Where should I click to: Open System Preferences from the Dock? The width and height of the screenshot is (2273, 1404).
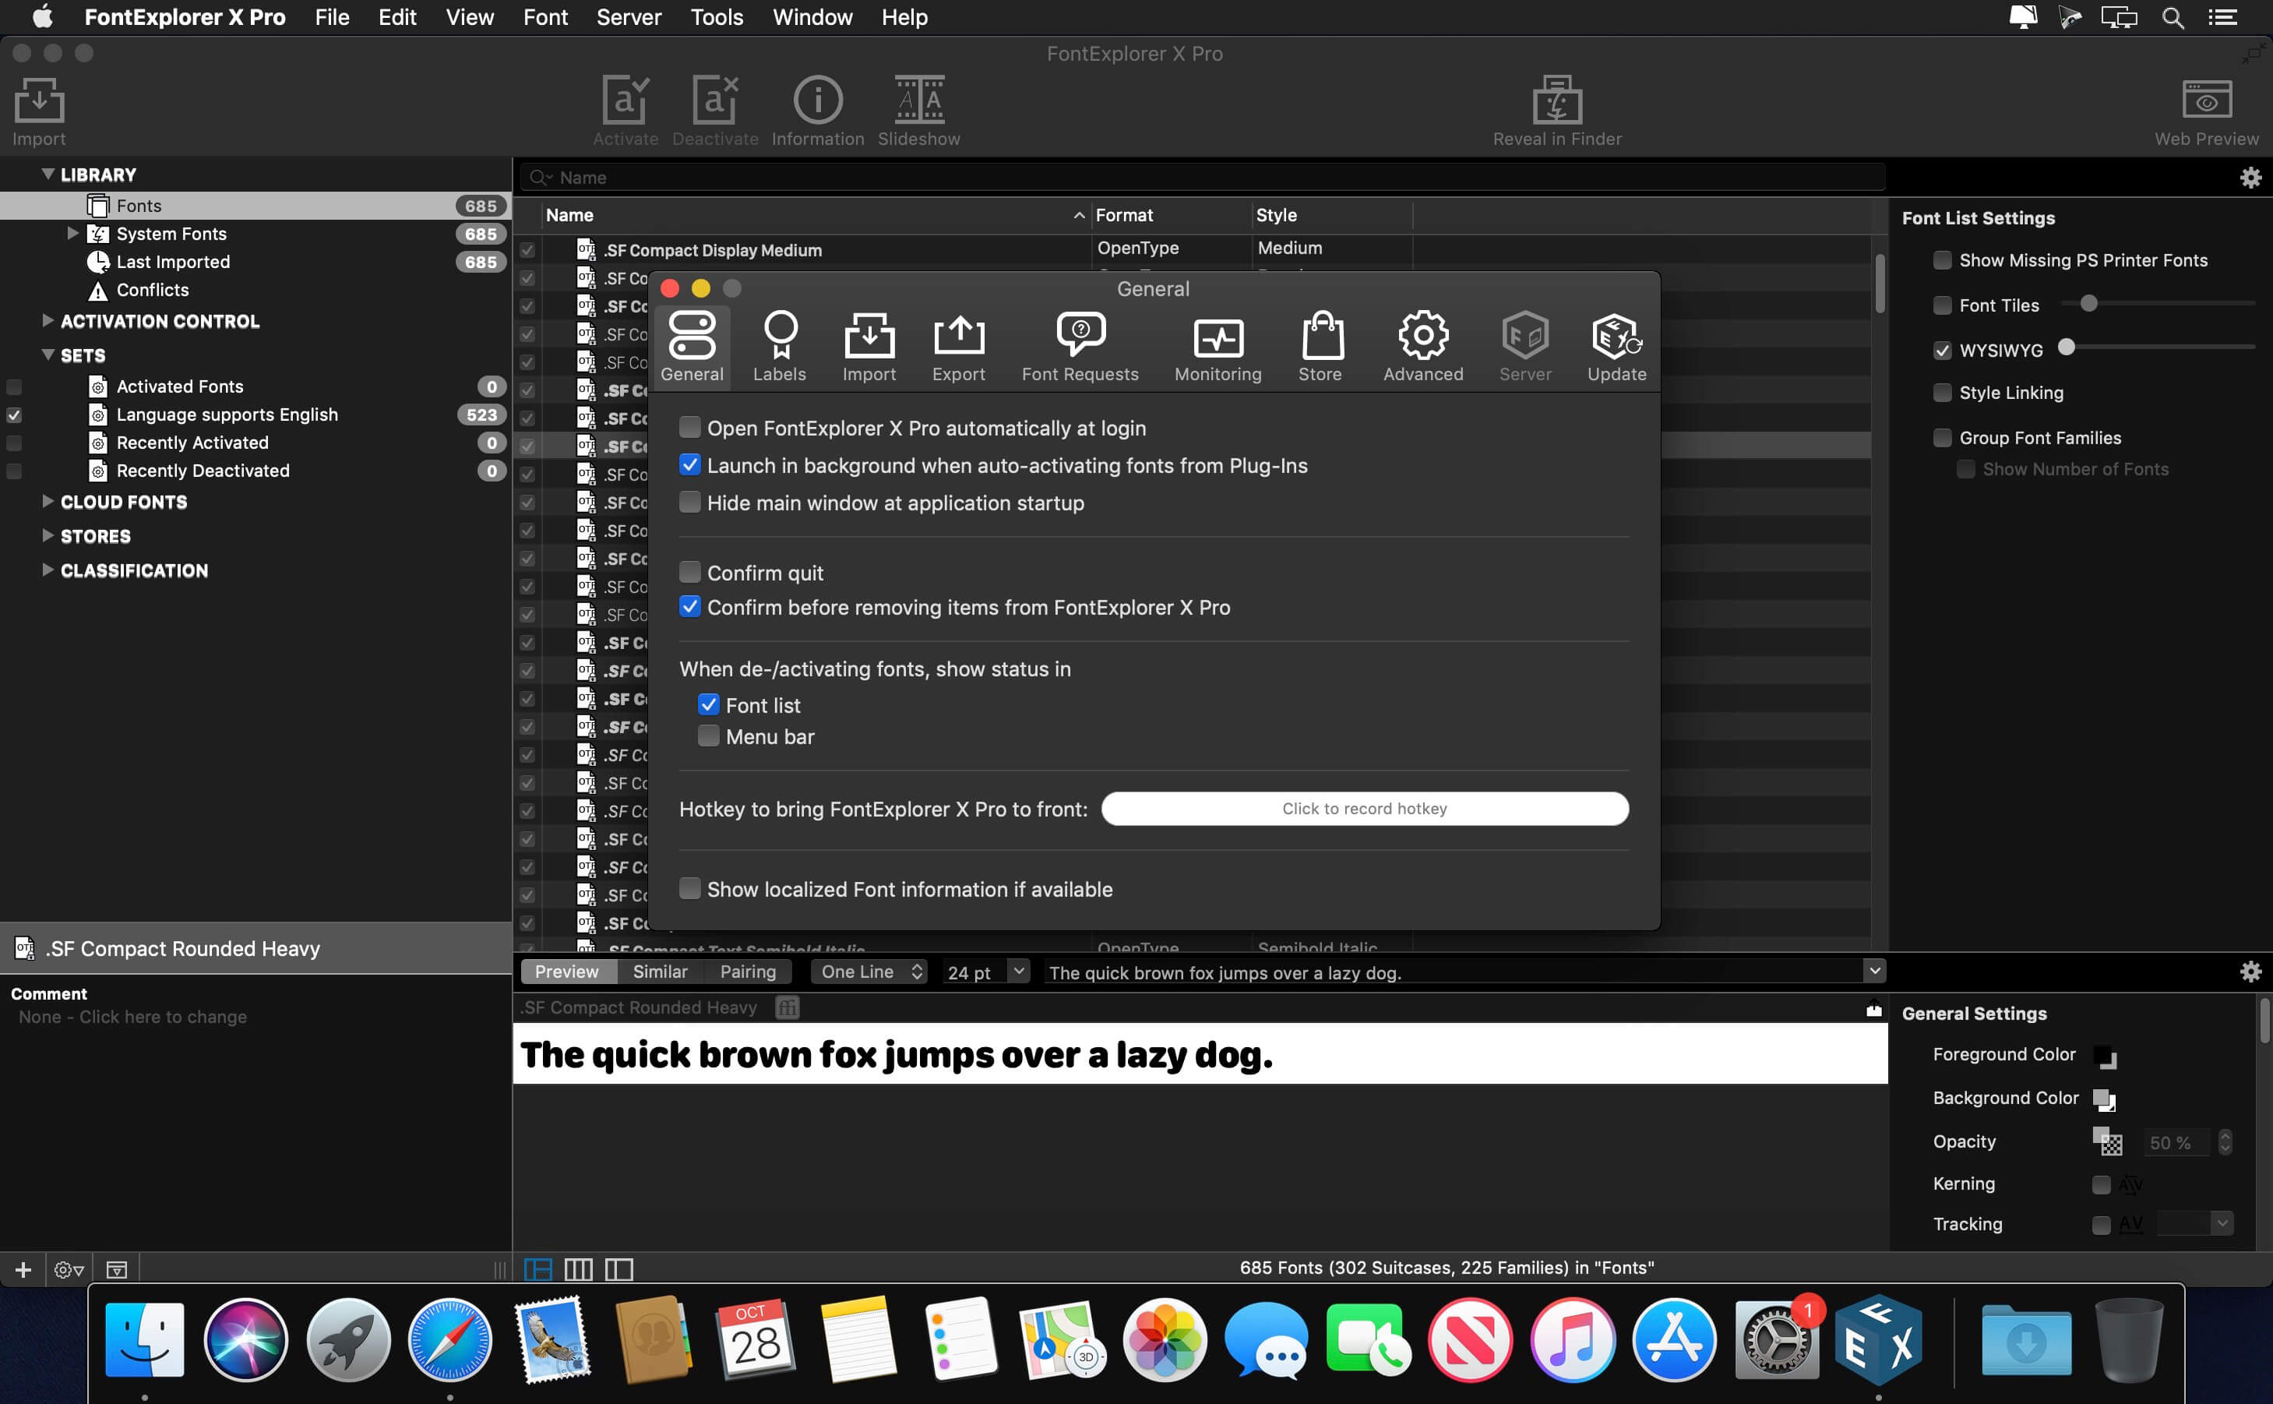(1777, 1339)
